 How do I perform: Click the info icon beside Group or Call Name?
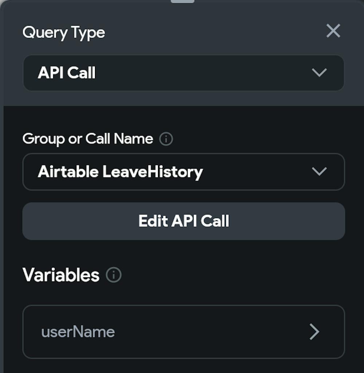click(x=166, y=139)
